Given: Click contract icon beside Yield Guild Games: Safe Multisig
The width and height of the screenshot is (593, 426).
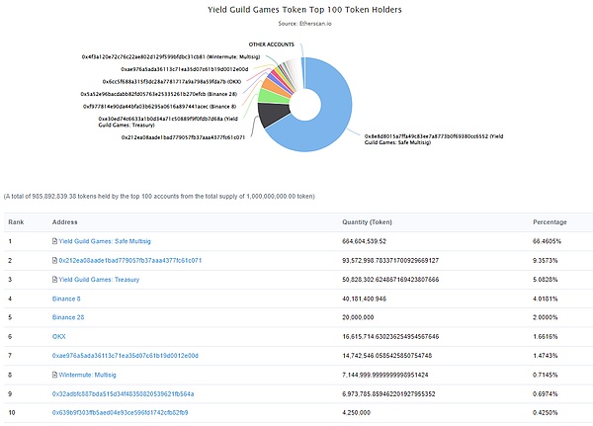Looking at the screenshot, I should pos(55,240).
